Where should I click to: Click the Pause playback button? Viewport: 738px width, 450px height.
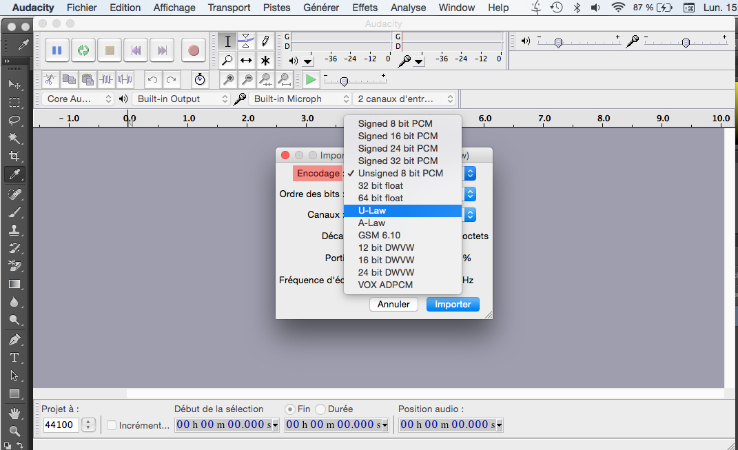click(x=57, y=50)
